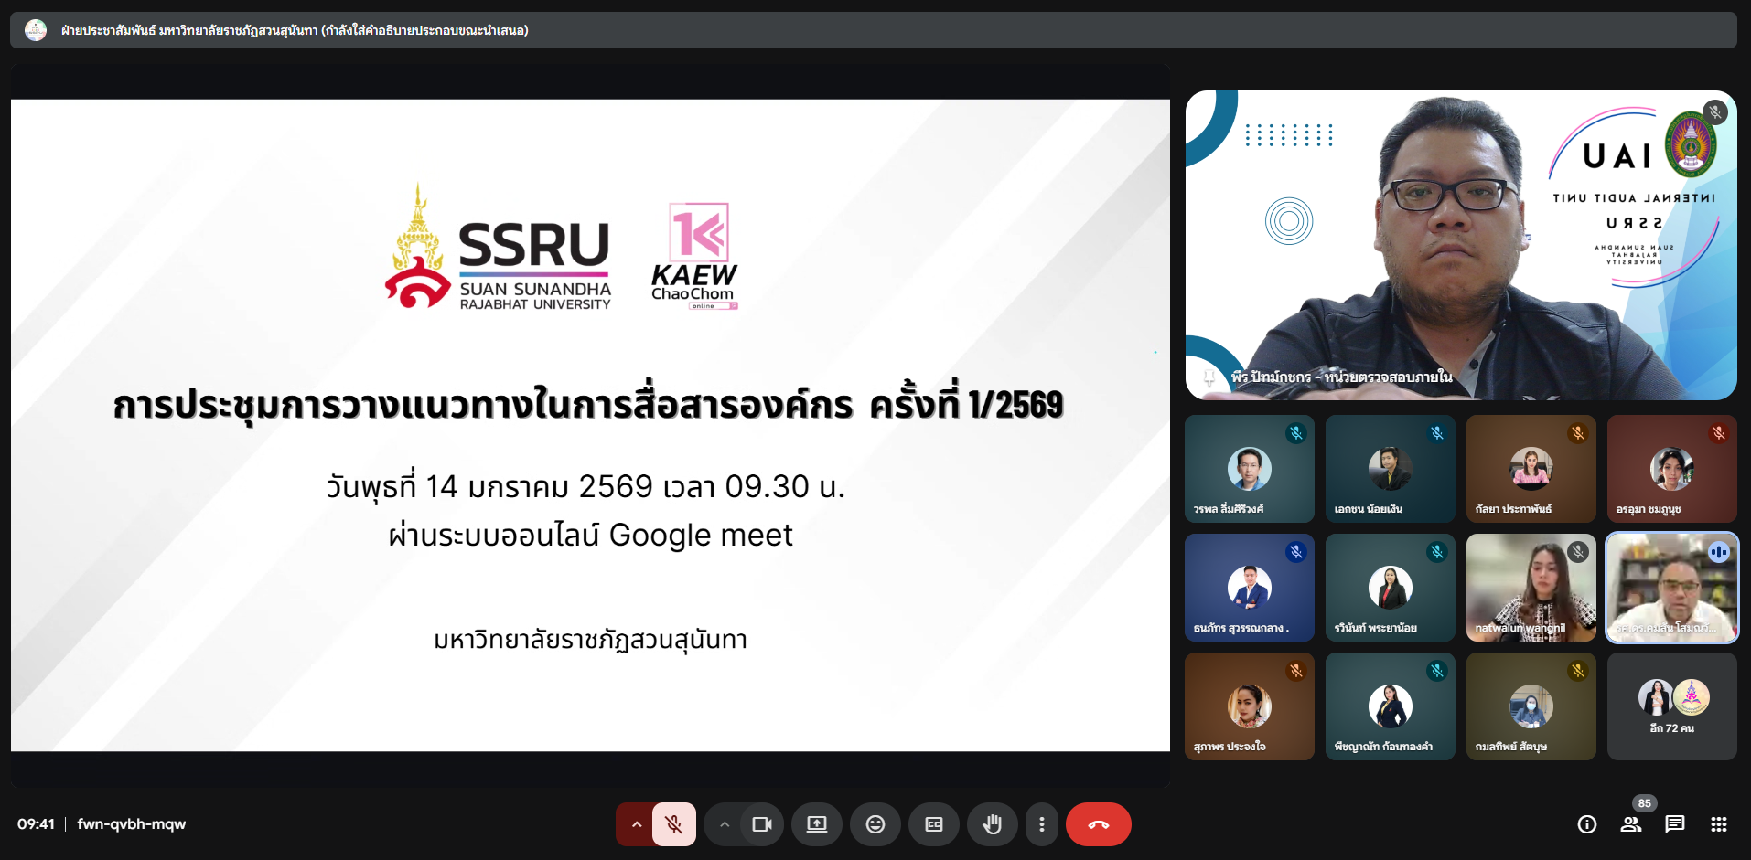
Task: Click the fwn-qvbh-mqw meeting code
Action: (132, 824)
